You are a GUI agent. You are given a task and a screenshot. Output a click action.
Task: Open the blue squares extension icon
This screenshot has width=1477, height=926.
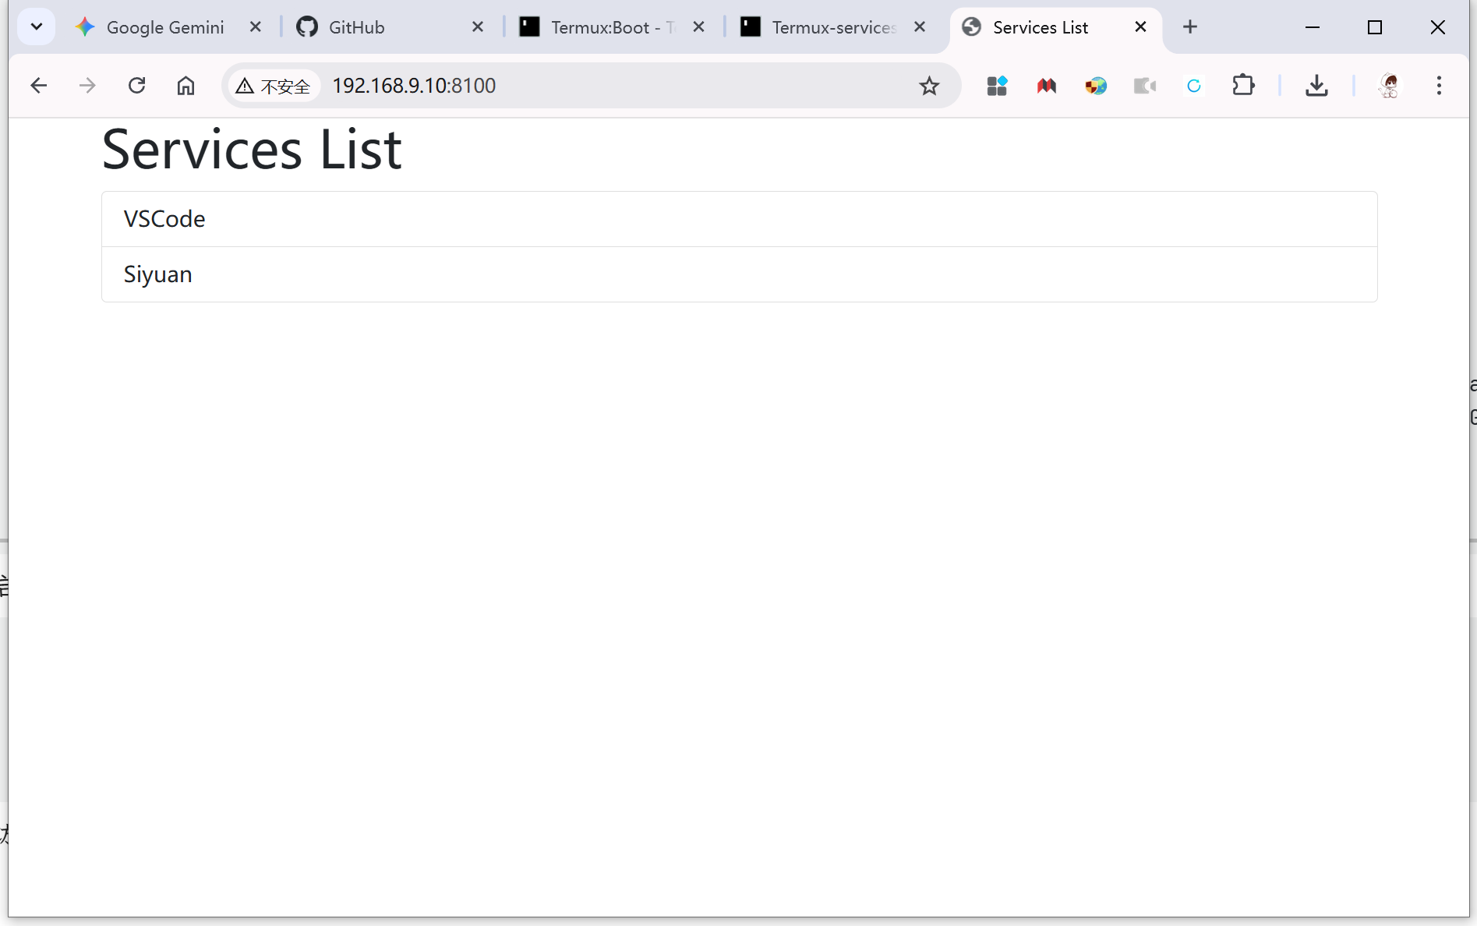point(997,86)
